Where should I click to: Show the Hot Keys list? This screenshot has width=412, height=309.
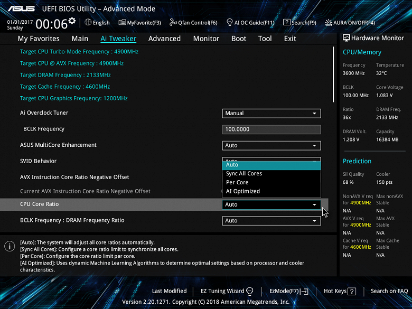point(340,291)
